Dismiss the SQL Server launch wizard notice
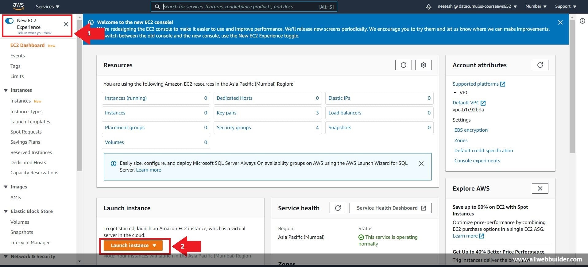Screen dimensions: 588x267 click(x=421, y=164)
